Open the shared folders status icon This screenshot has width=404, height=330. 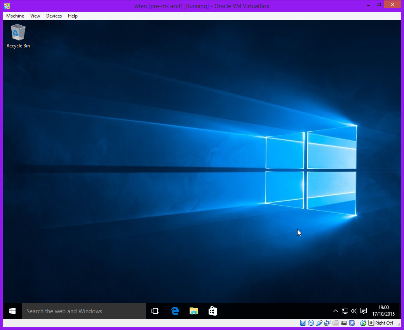(x=335, y=323)
